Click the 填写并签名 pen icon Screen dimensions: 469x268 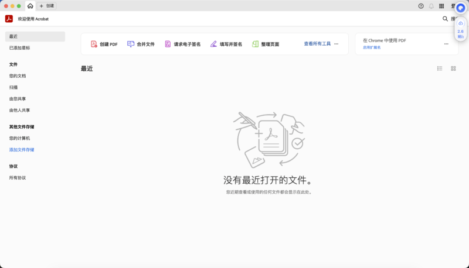213,44
